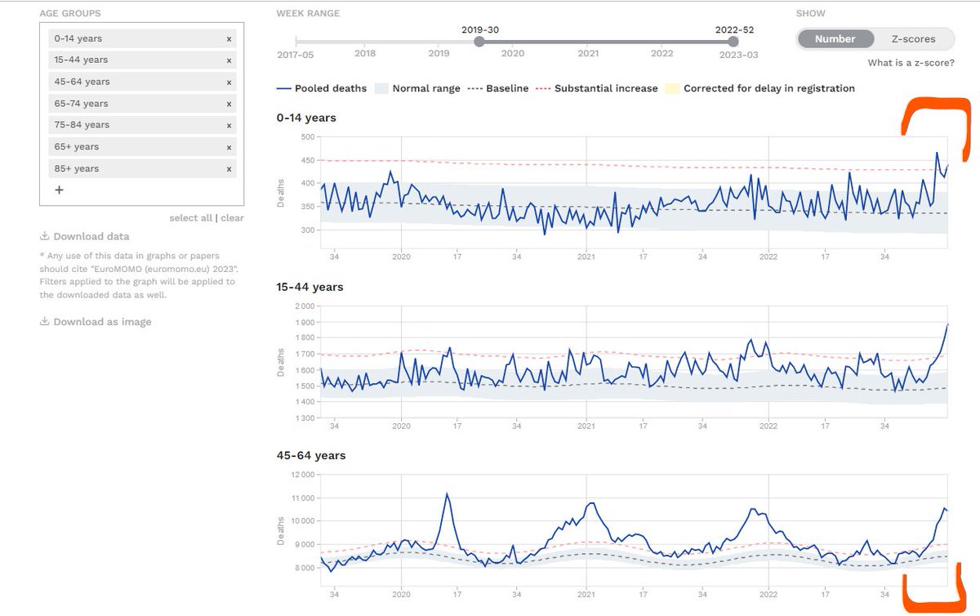Click the '15-44 years' chart title

point(310,287)
